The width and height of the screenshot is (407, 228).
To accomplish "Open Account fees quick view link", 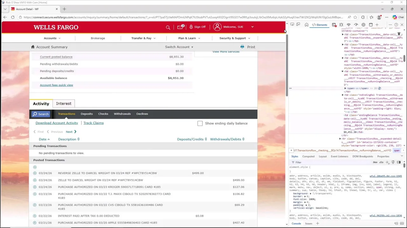I will (56, 85).
